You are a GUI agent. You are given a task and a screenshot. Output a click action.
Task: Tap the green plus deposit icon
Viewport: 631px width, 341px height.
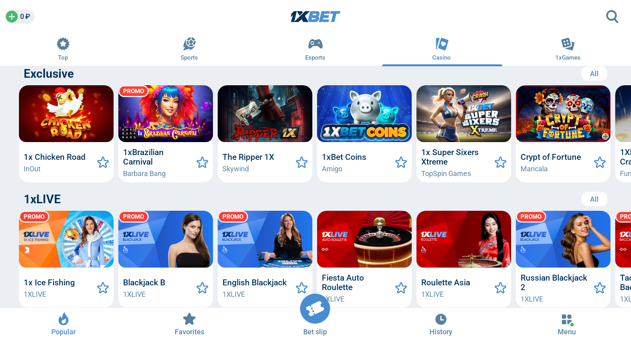(12, 17)
